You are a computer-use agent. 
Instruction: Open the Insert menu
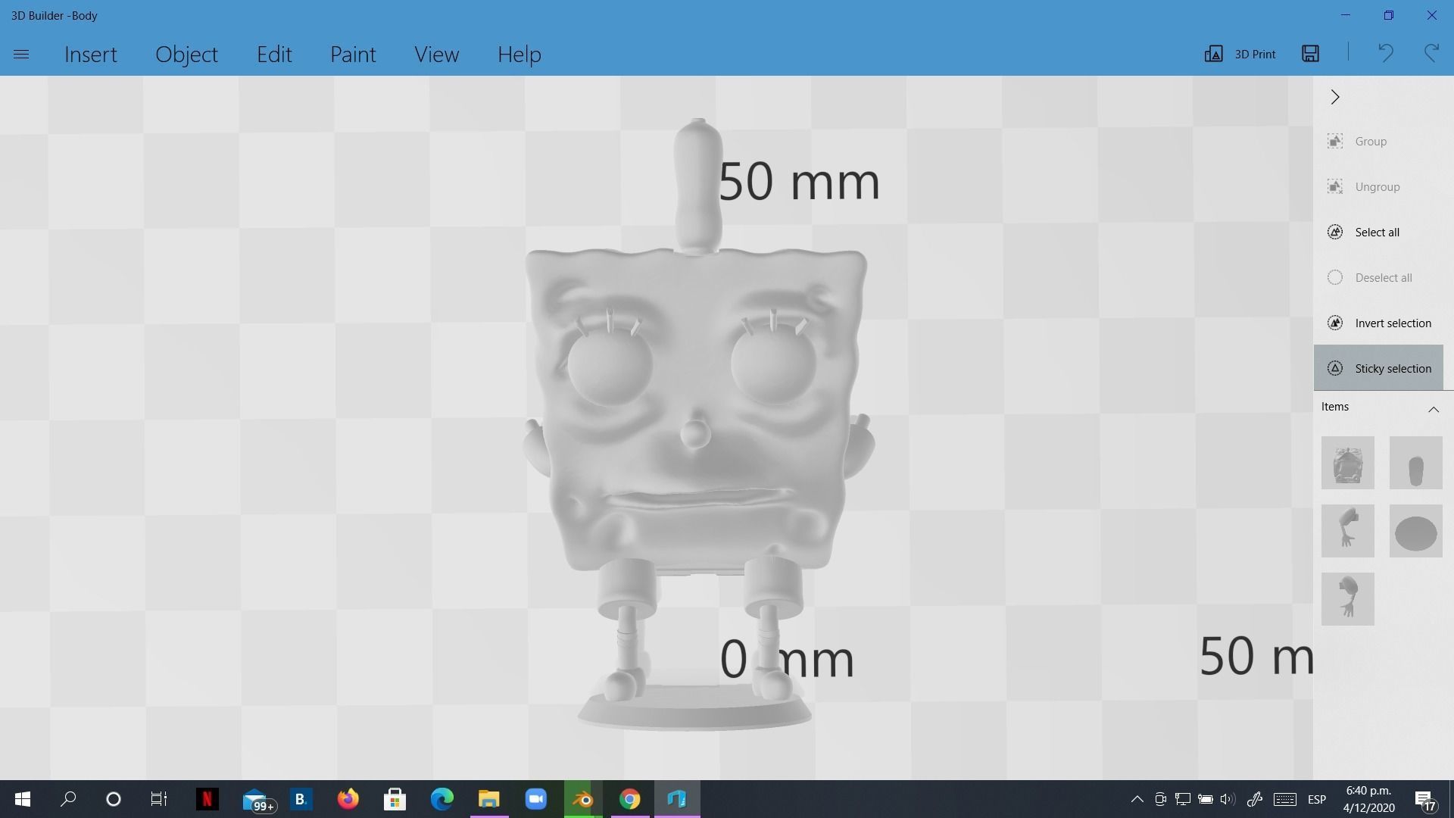point(91,55)
